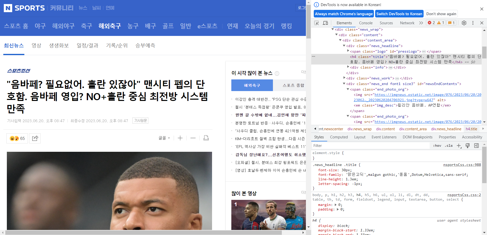487x235 pixels.
Task: Toggle :hov element state panel
Action: (x=437, y=145)
